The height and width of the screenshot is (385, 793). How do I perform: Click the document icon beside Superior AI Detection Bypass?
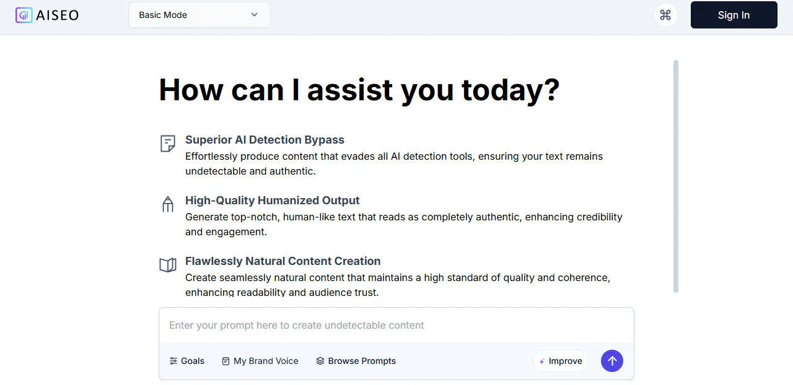pos(167,143)
